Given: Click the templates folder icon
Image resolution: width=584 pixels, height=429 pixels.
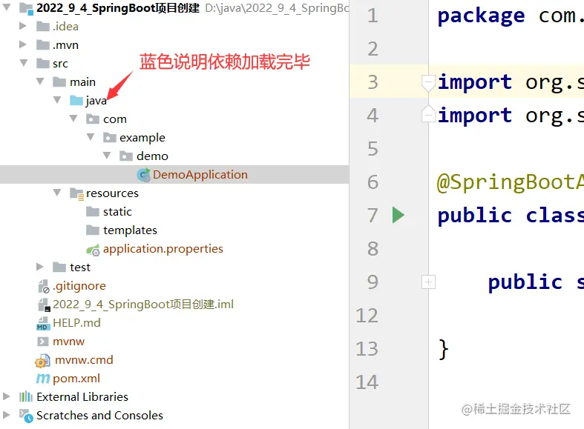Looking at the screenshot, I should coord(93,230).
